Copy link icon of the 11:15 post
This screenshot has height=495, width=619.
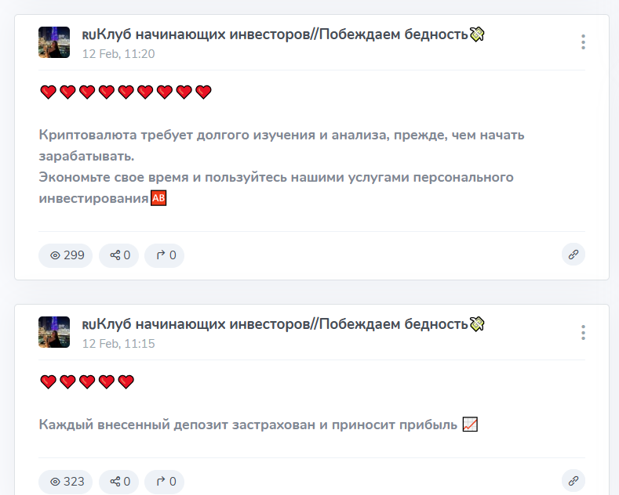click(x=573, y=481)
